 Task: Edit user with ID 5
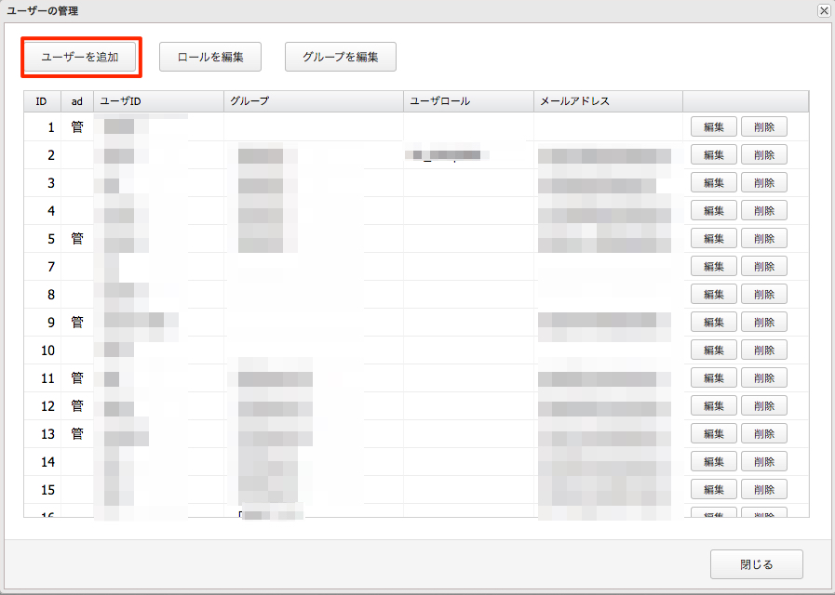coord(714,239)
